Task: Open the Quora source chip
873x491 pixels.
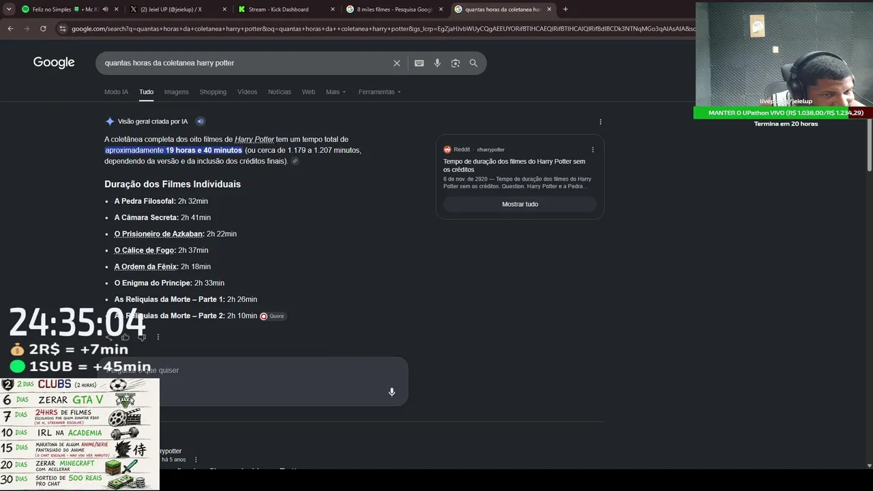Action: 273,316
